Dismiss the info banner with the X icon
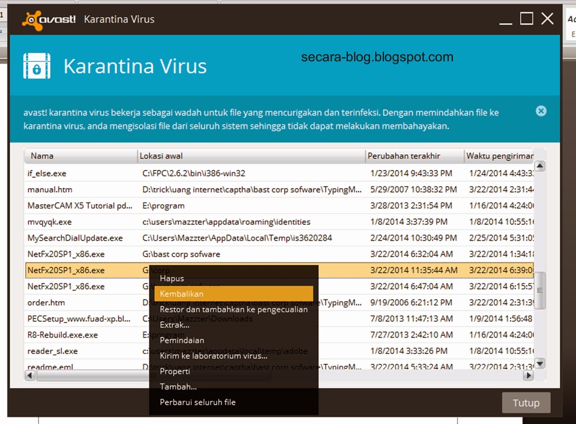576x424 pixels. tap(540, 111)
